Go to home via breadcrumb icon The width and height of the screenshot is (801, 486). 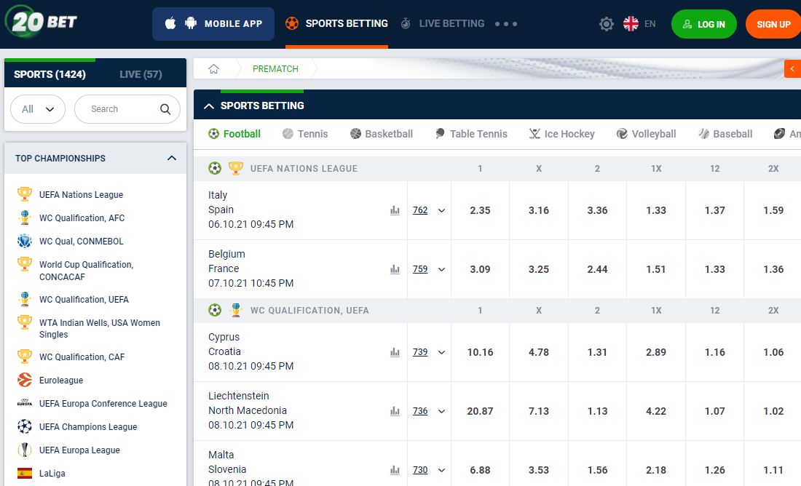coord(213,68)
